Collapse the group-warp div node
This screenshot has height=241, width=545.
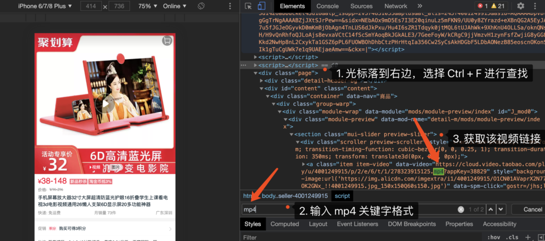[274, 104]
